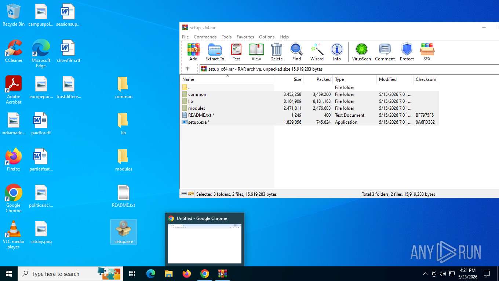The width and height of the screenshot is (499, 281).
Task: Open the Options menu
Action: [x=267, y=37]
